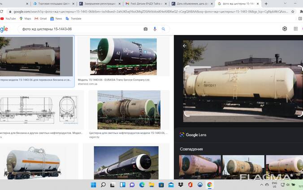Bookmark this page with the star icon
The width and height of the screenshot is (303, 190).
pyautogui.click(x=293, y=12)
